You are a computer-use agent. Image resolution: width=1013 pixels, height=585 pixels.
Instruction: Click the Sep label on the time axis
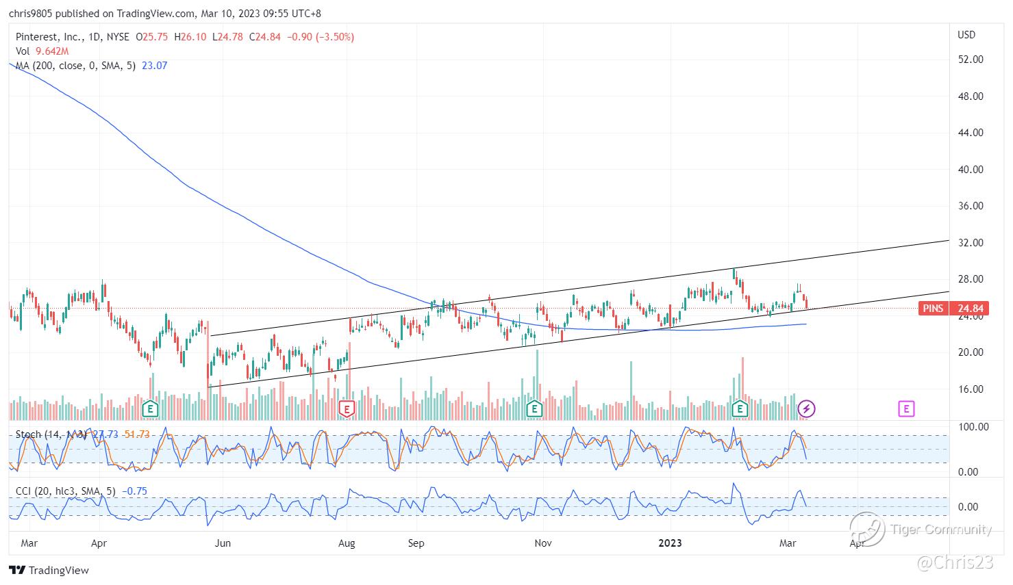tap(416, 543)
